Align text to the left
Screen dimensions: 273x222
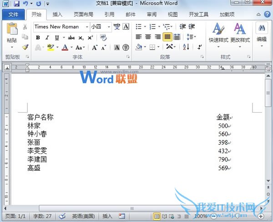pos(139,37)
